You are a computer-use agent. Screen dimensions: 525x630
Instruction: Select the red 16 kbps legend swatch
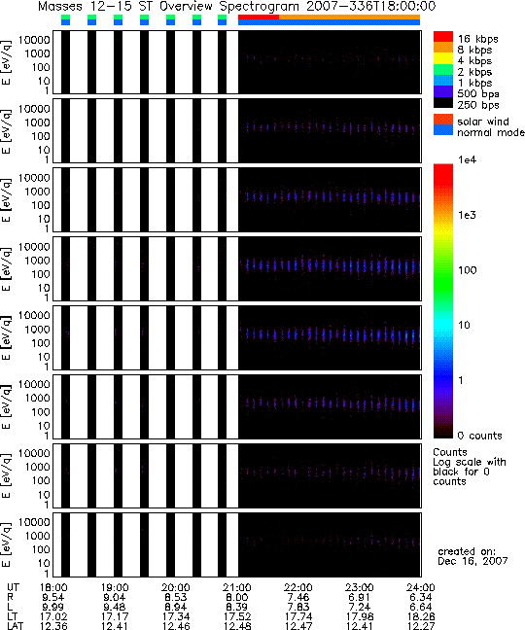(443, 37)
